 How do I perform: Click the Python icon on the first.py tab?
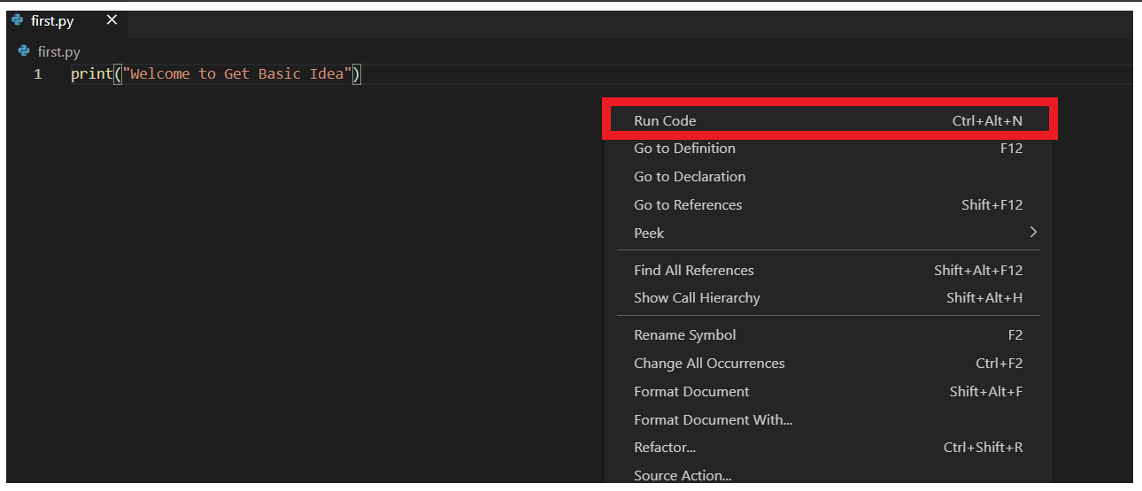(x=18, y=20)
